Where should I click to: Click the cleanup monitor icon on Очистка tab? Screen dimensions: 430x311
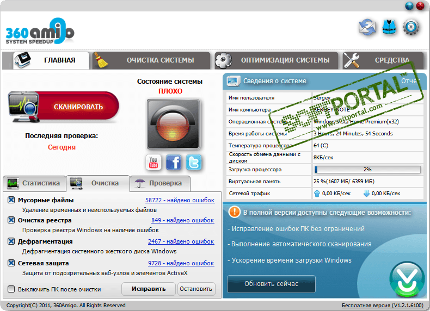[x=76, y=183]
